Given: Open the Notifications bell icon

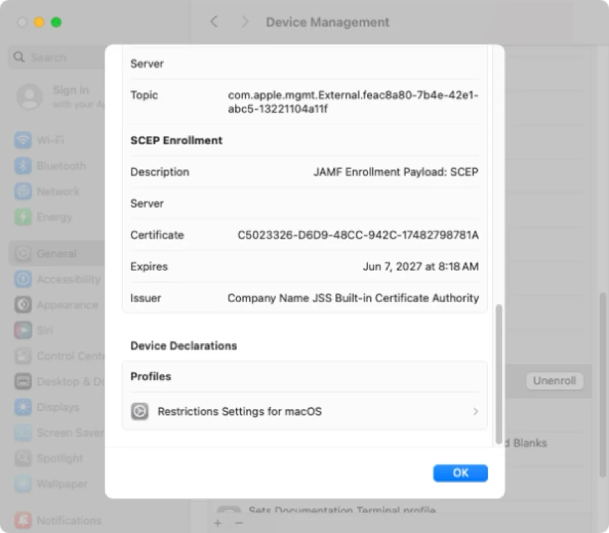Looking at the screenshot, I should (x=23, y=520).
